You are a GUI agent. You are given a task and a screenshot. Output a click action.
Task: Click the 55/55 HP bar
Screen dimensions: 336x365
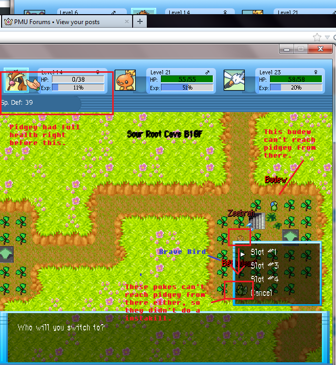pos(187,79)
